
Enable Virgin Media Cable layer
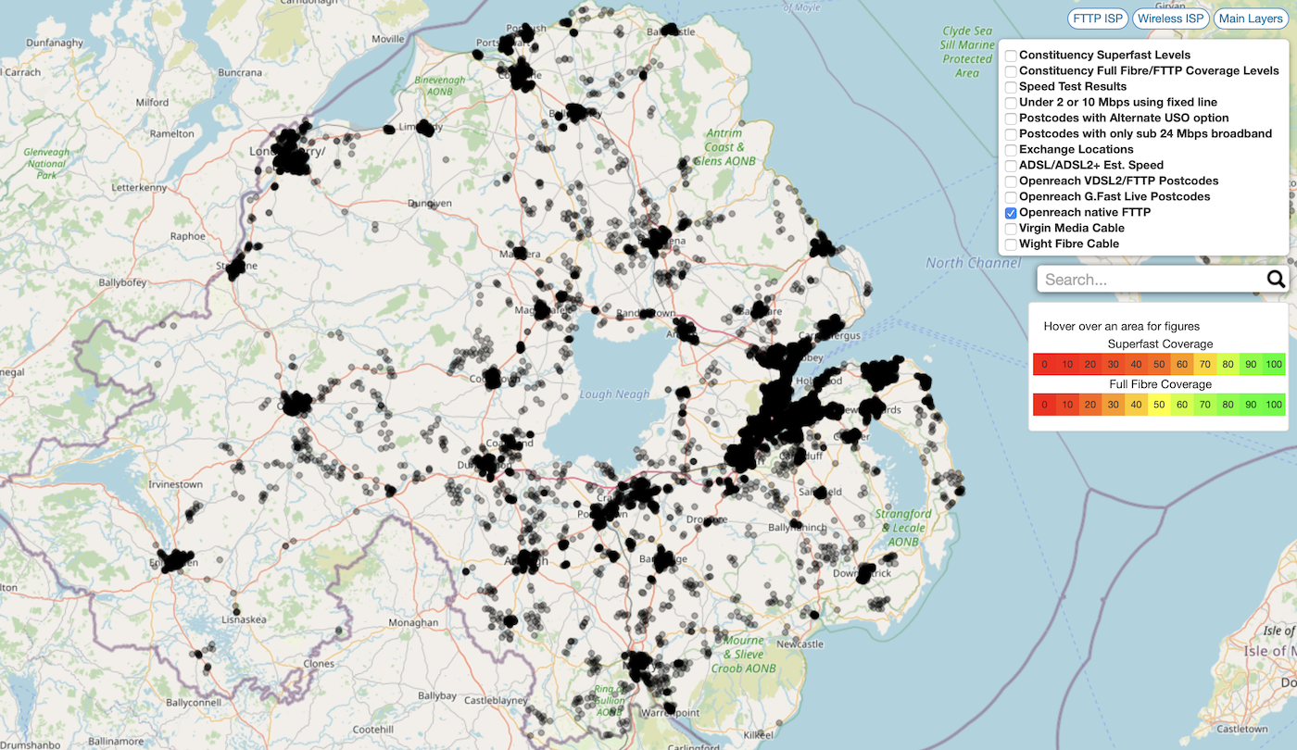tap(1012, 229)
